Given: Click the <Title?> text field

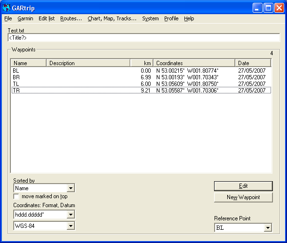Looking at the screenshot, I should (x=144, y=38).
